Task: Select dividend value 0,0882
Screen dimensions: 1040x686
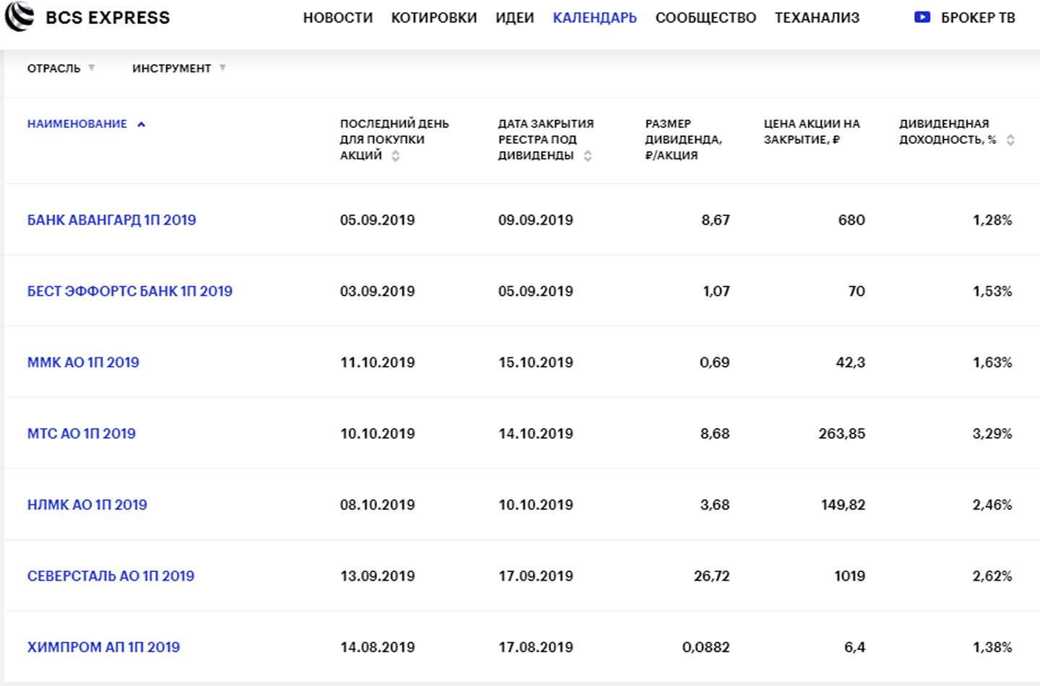Action: [x=706, y=647]
